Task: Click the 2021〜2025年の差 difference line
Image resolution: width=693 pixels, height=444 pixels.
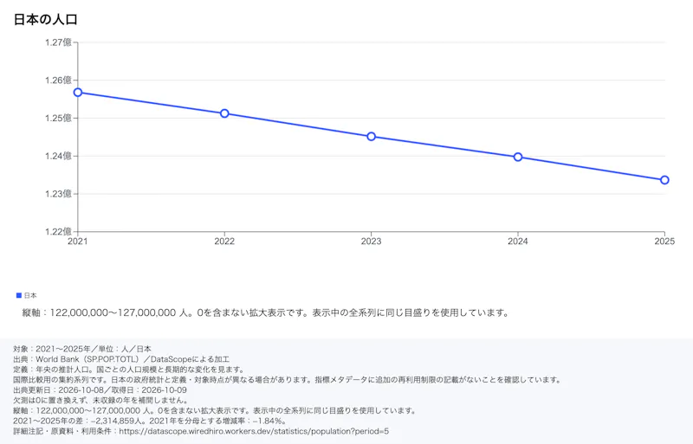Action: [x=150, y=421]
